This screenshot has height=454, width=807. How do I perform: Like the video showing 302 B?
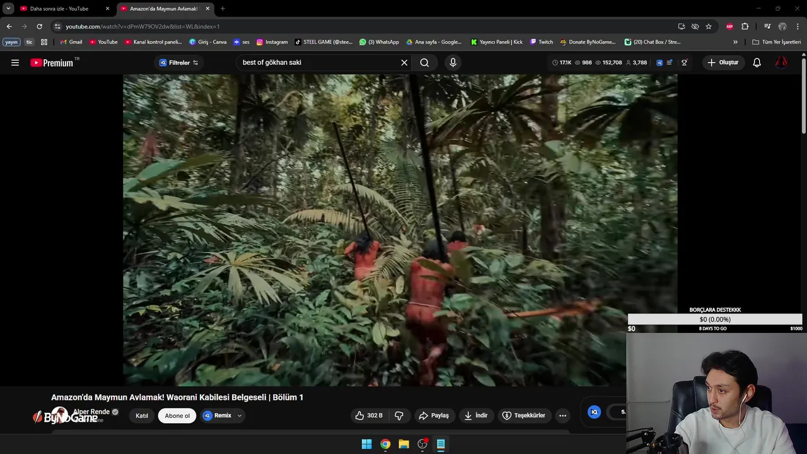(x=369, y=416)
